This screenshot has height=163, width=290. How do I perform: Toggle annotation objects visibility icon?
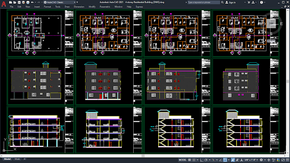pyautogui.click(x=233, y=160)
